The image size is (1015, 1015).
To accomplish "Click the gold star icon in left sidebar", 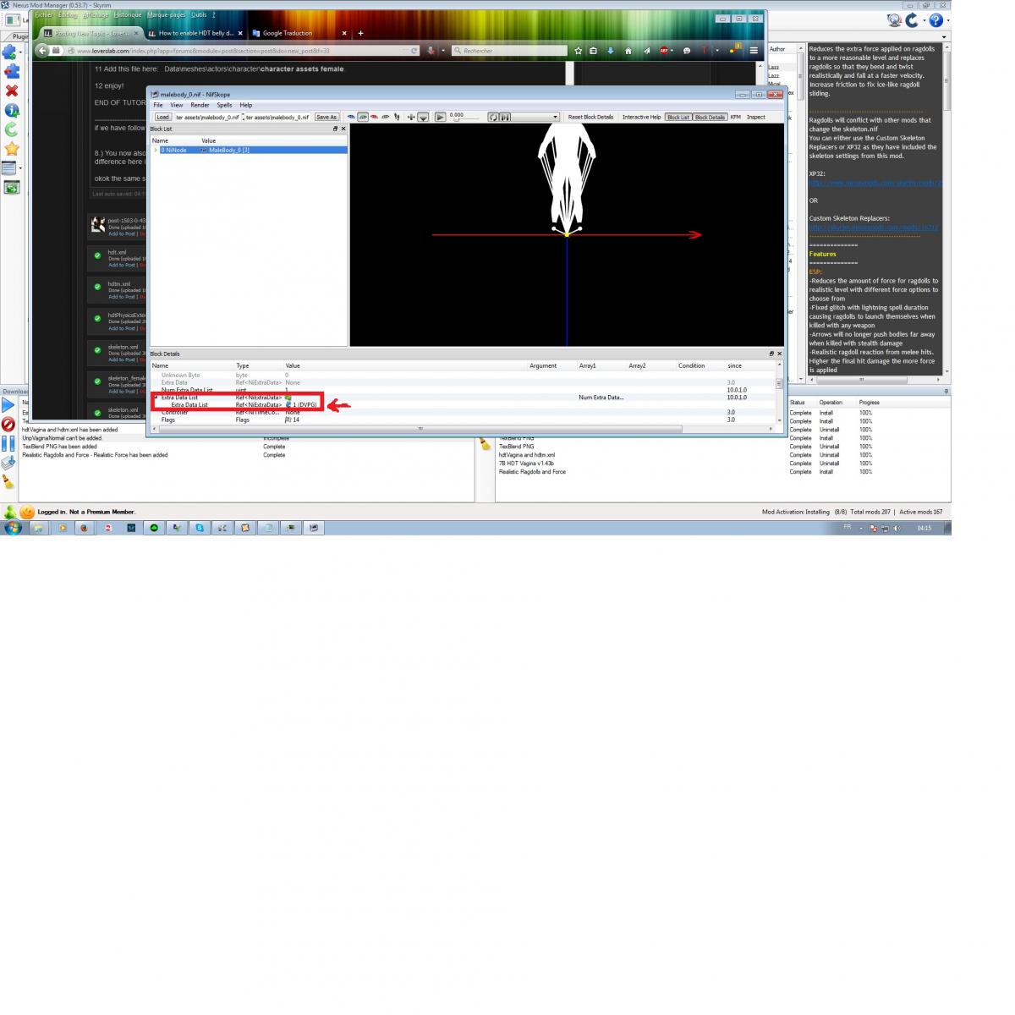I will (12, 149).
